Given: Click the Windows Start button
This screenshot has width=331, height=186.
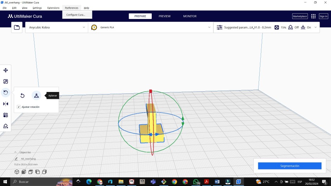Looking at the screenshot, I should (x=5, y=181).
